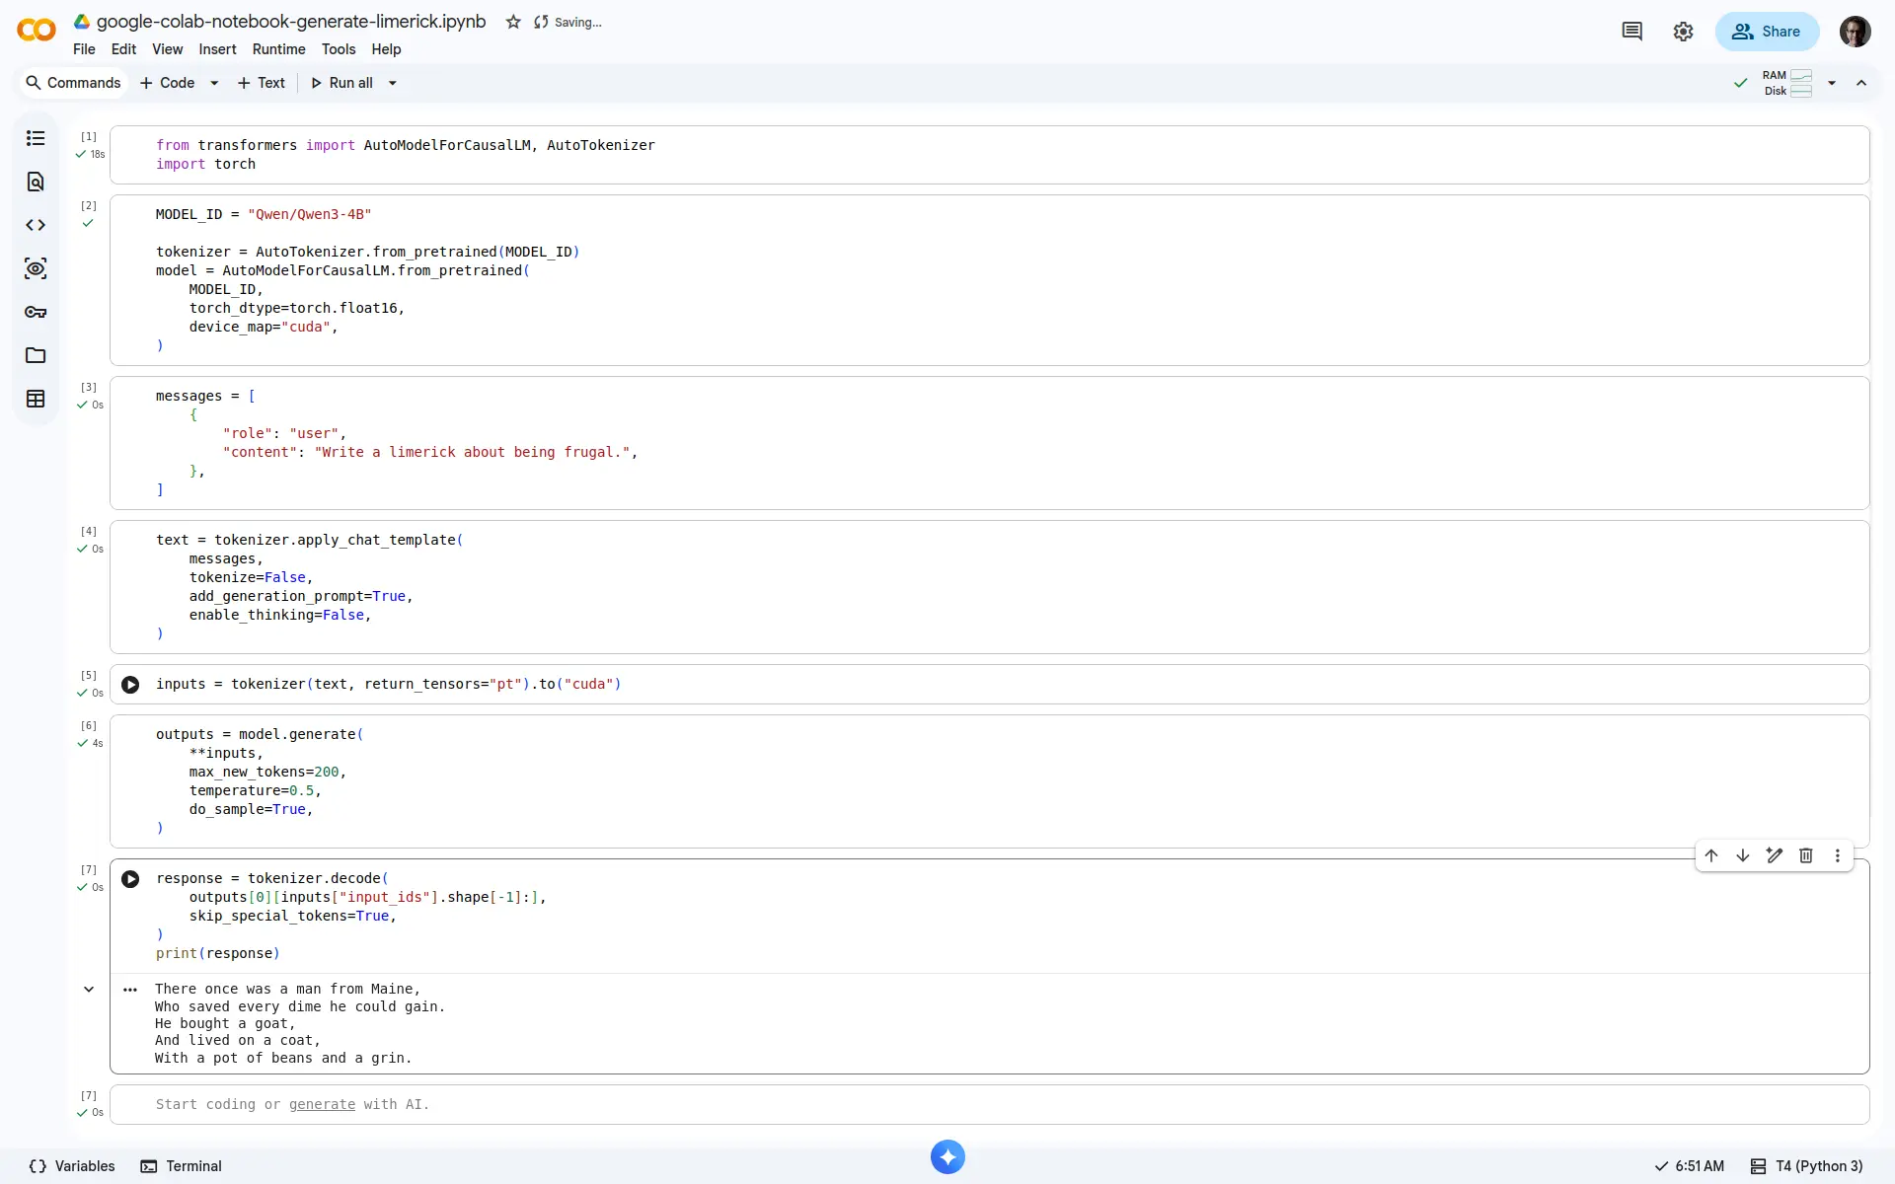
Task: Click the RAM Disk usage indicator
Action: click(x=1787, y=83)
